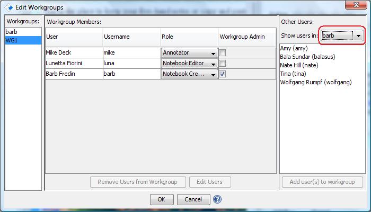Click the username cell luna
This screenshot has height=212, width=371.
coord(132,63)
